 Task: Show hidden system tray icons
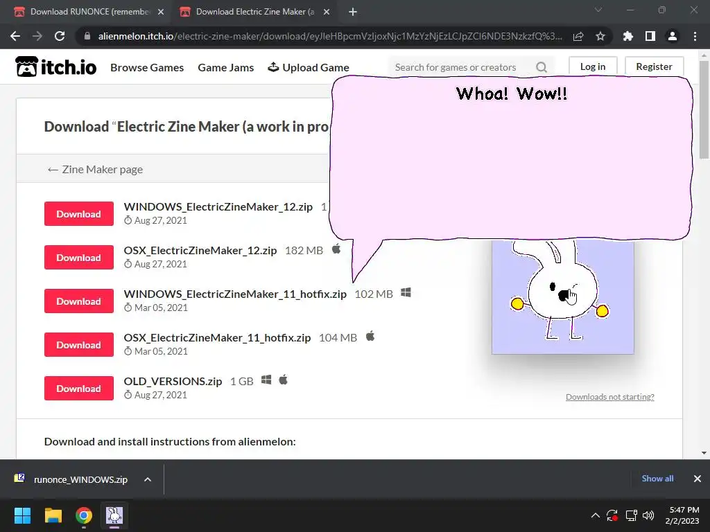pyautogui.click(x=596, y=515)
